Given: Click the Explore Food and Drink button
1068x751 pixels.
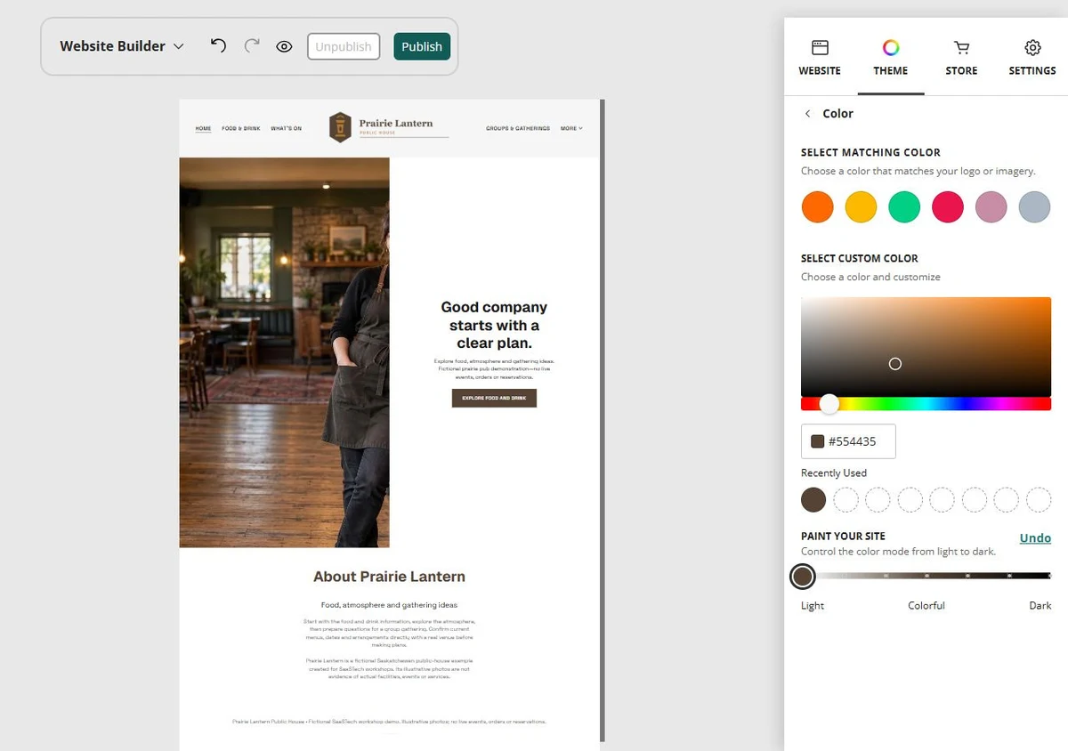Looking at the screenshot, I should click(x=494, y=399).
